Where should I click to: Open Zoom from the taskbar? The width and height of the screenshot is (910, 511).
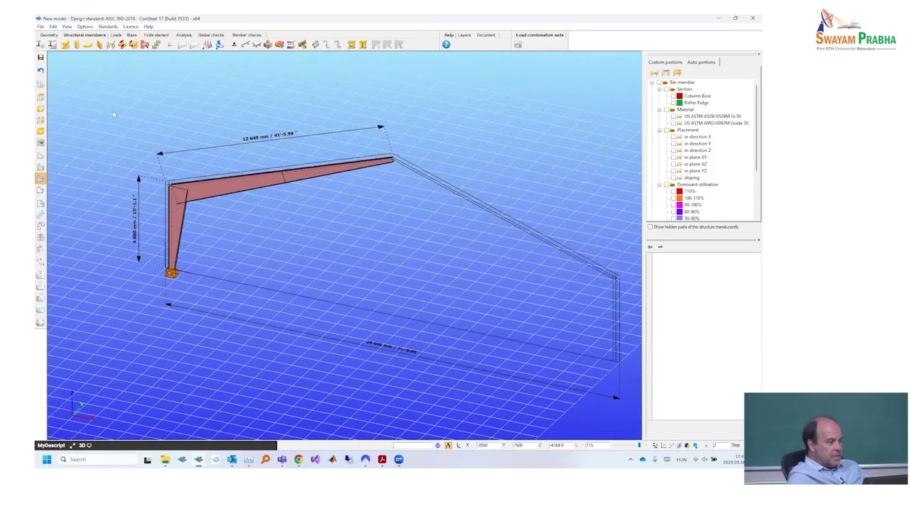399,459
